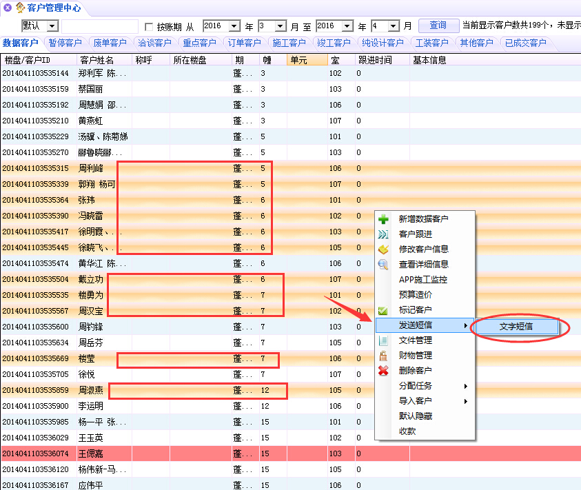The image size is (581, 490).
Task: Toggle the 按账期 checkbox
Action: click(149, 26)
